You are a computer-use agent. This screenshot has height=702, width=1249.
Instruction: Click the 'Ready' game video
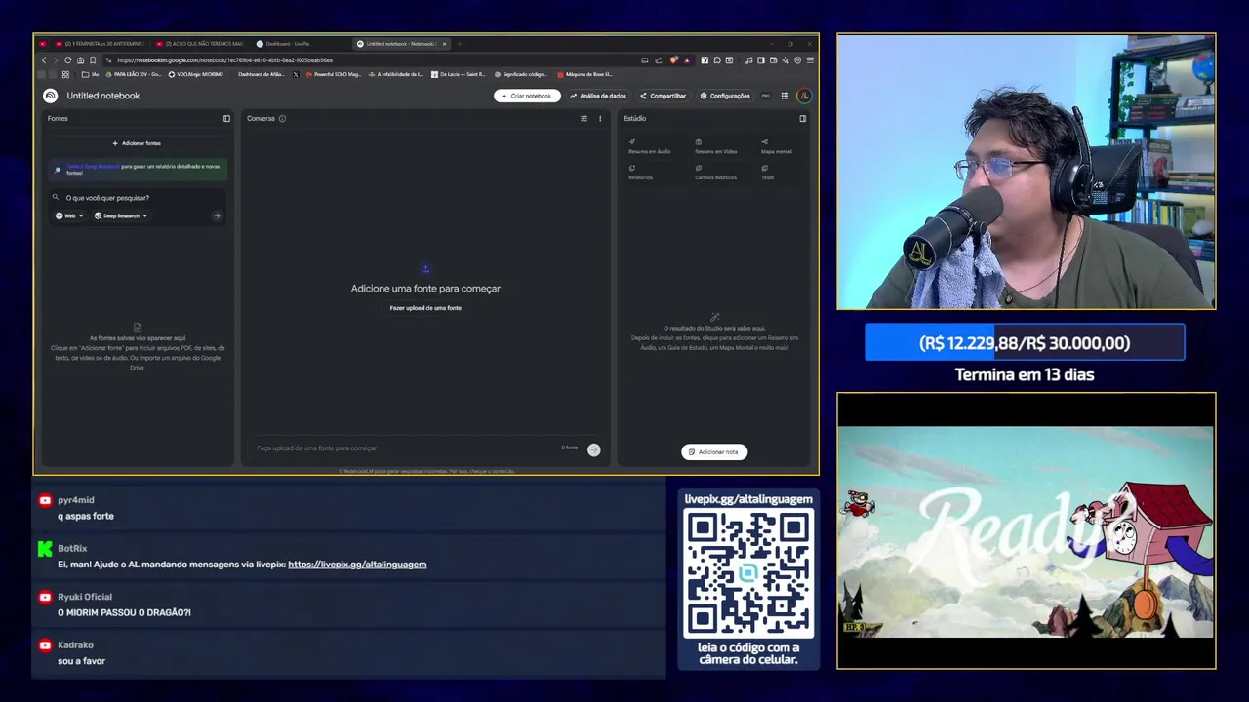(1026, 531)
